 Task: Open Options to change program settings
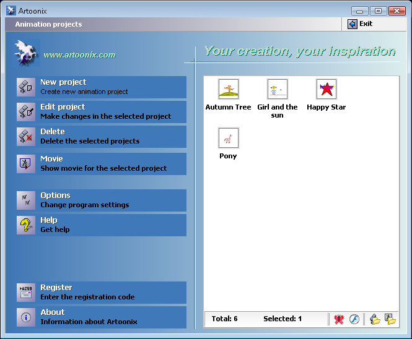[x=102, y=200]
